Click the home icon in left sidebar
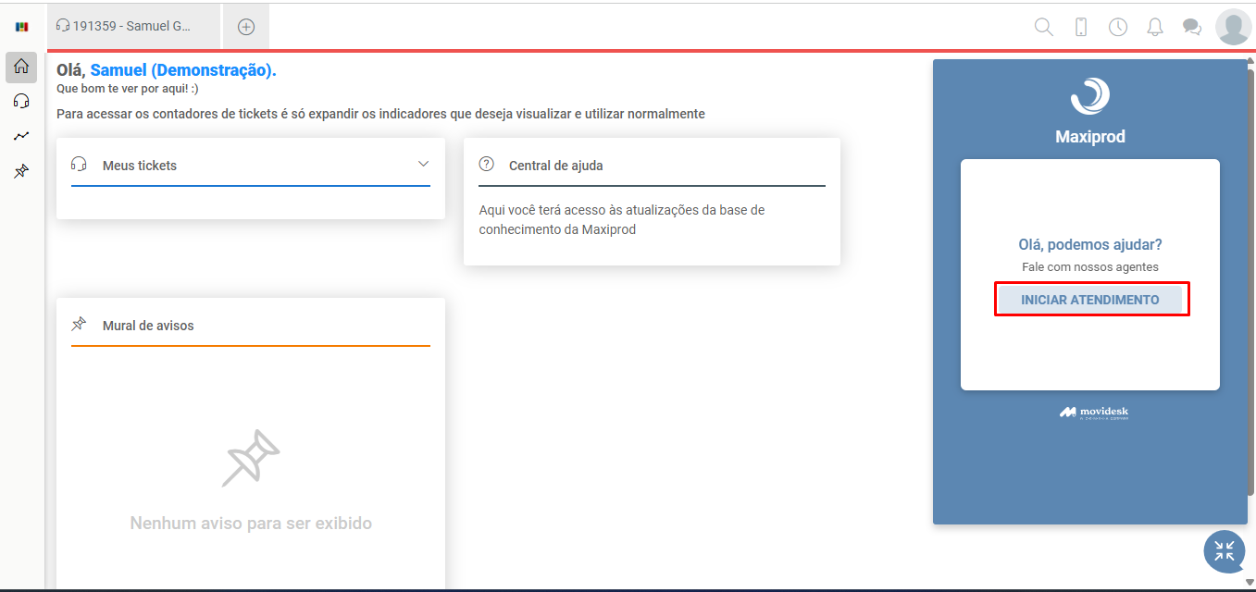This screenshot has width=1256, height=592. point(21,67)
